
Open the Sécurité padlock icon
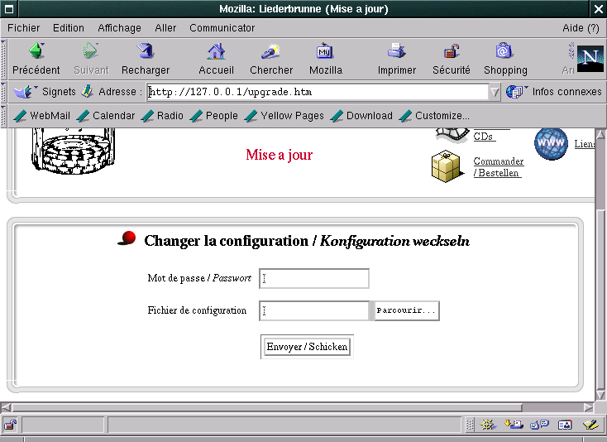click(451, 52)
